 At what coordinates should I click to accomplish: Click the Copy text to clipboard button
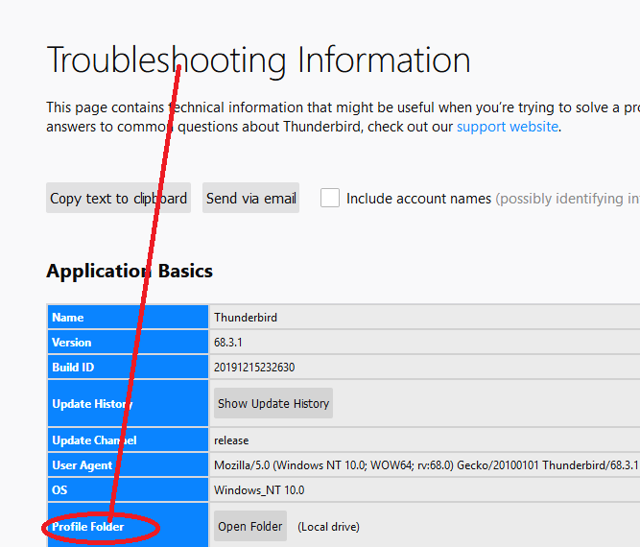coord(118,198)
